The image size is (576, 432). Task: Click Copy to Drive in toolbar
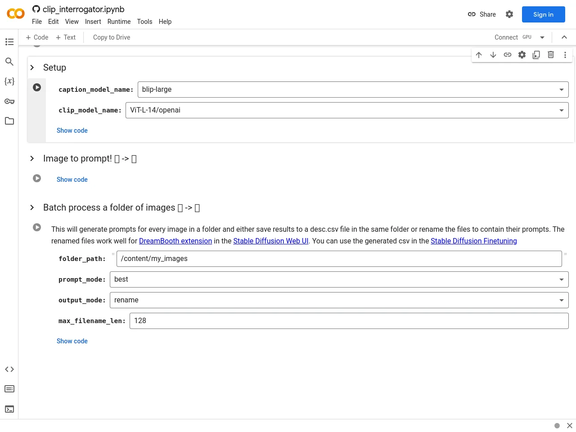click(x=112, y=37)
